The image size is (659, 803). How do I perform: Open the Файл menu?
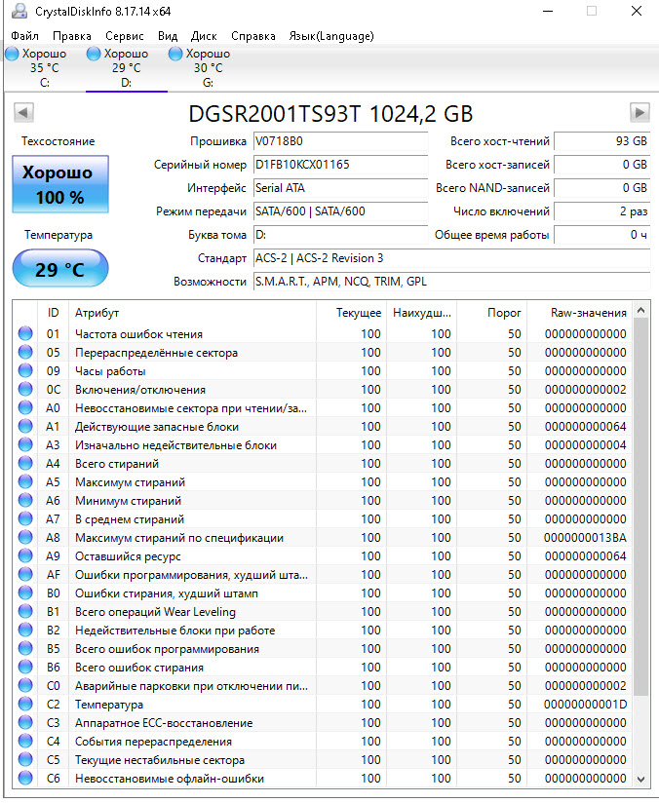coord(24,36)
